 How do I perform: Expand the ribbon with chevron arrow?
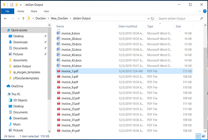point(200,11)
